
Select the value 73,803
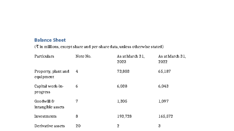click(x=123, y=71)
